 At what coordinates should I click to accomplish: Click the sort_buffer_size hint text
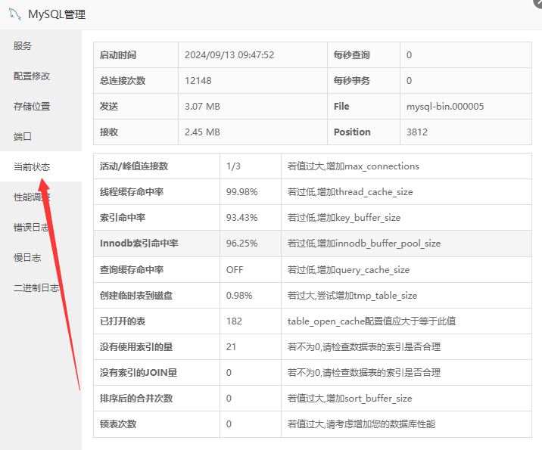(350, 399)
